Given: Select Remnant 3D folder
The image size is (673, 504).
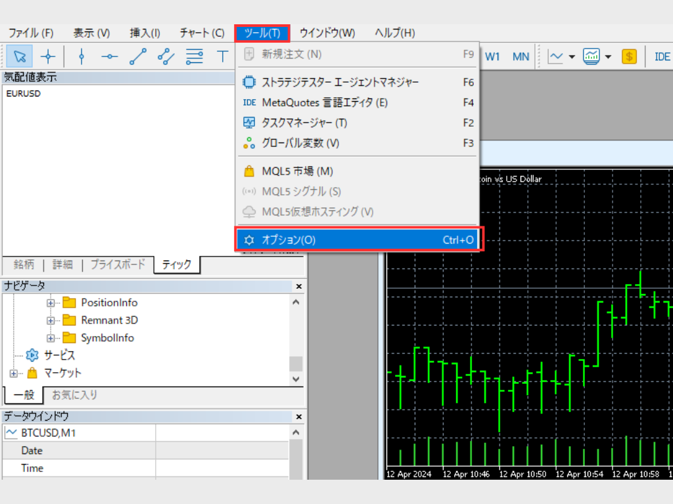Looking at the screenshot, I should 109,320.
